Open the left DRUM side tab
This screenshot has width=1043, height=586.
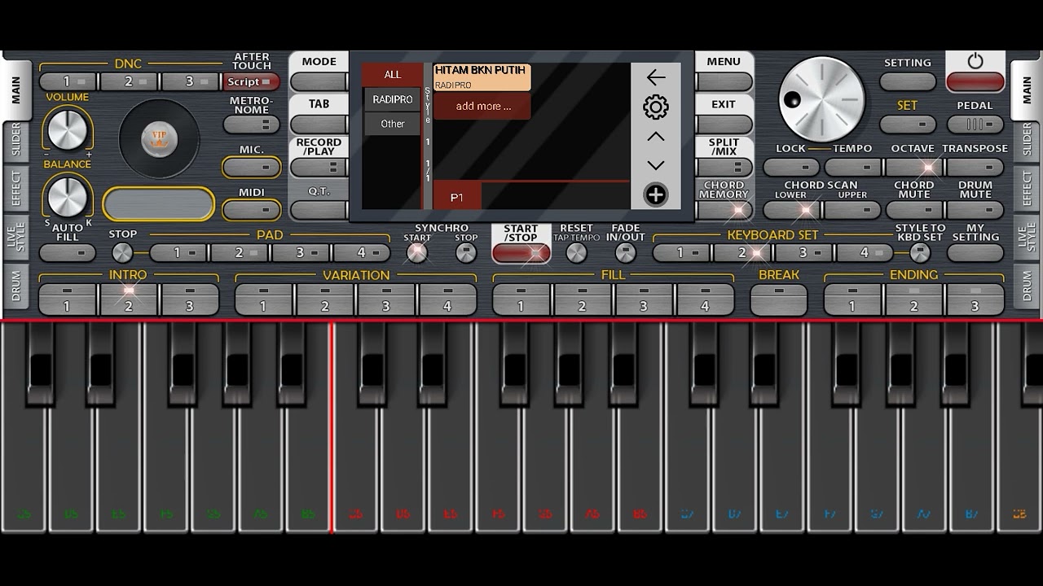[x=15, y=286]
